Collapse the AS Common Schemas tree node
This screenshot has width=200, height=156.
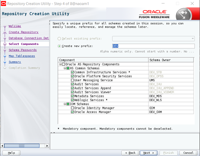coord(65,68)
